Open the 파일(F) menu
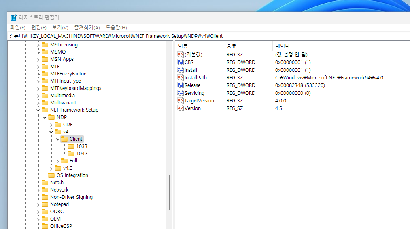The image size is (410, 229). pos(17,27)
